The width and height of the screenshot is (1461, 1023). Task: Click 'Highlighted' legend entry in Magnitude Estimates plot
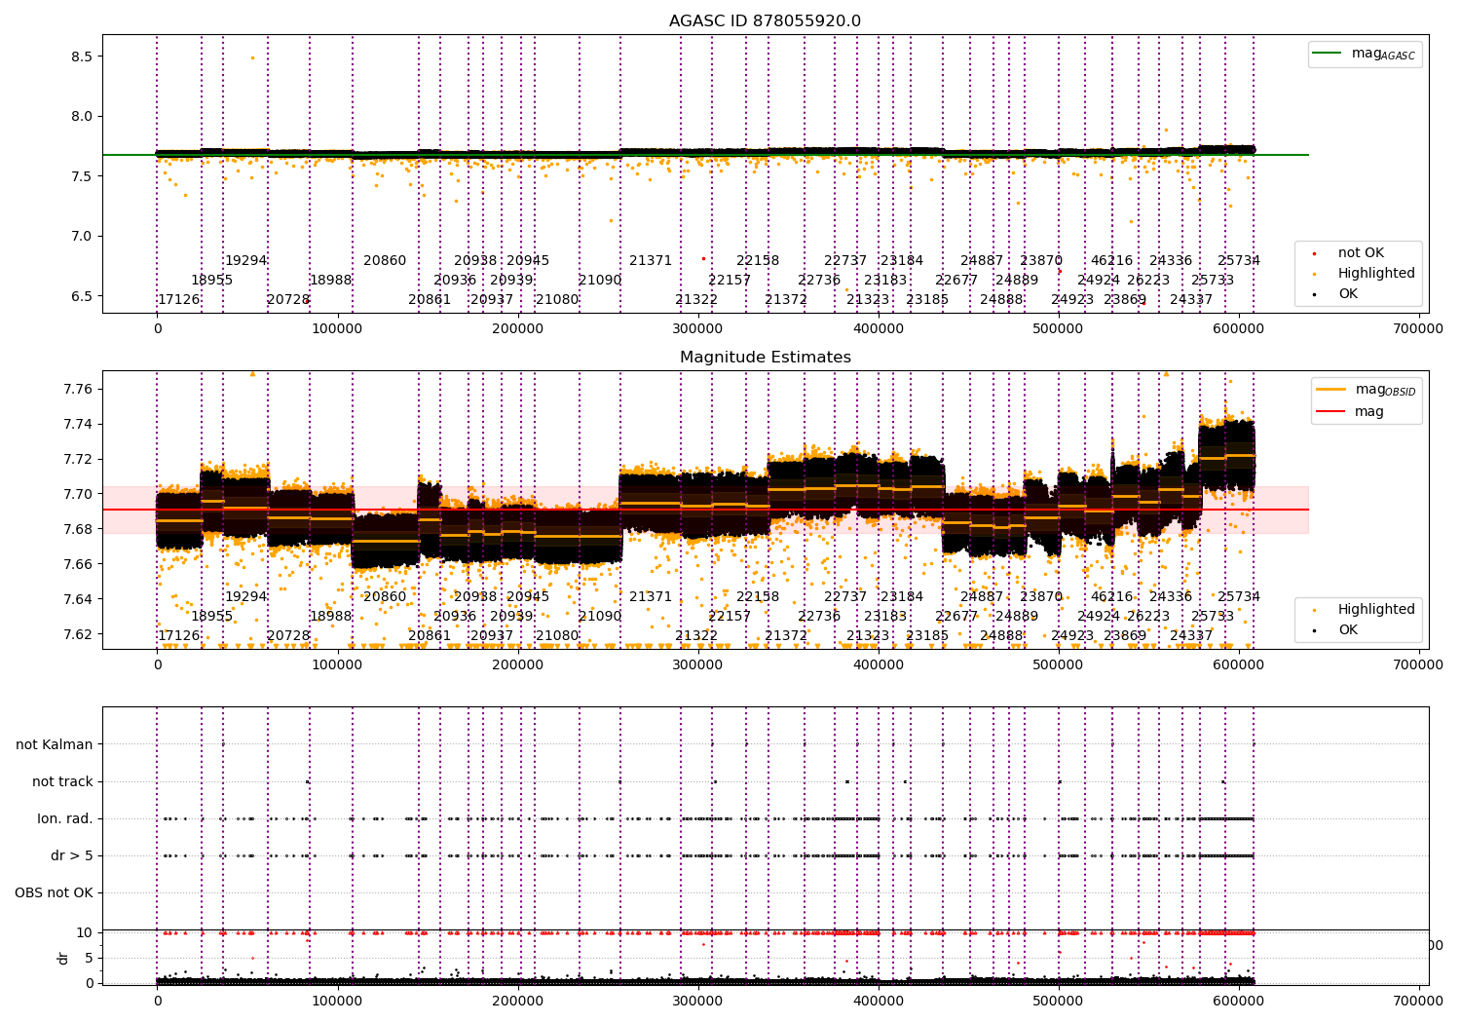point(1364,609)
